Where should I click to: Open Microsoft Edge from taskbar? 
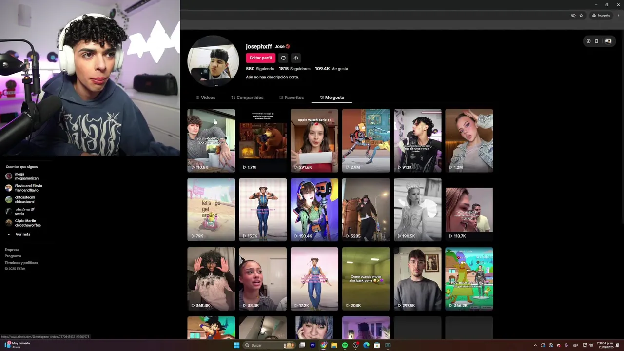(x=366, y=345)
